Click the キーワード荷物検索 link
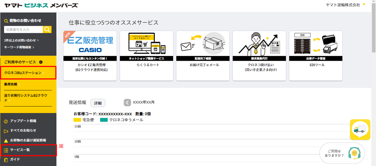 [19, 47]
